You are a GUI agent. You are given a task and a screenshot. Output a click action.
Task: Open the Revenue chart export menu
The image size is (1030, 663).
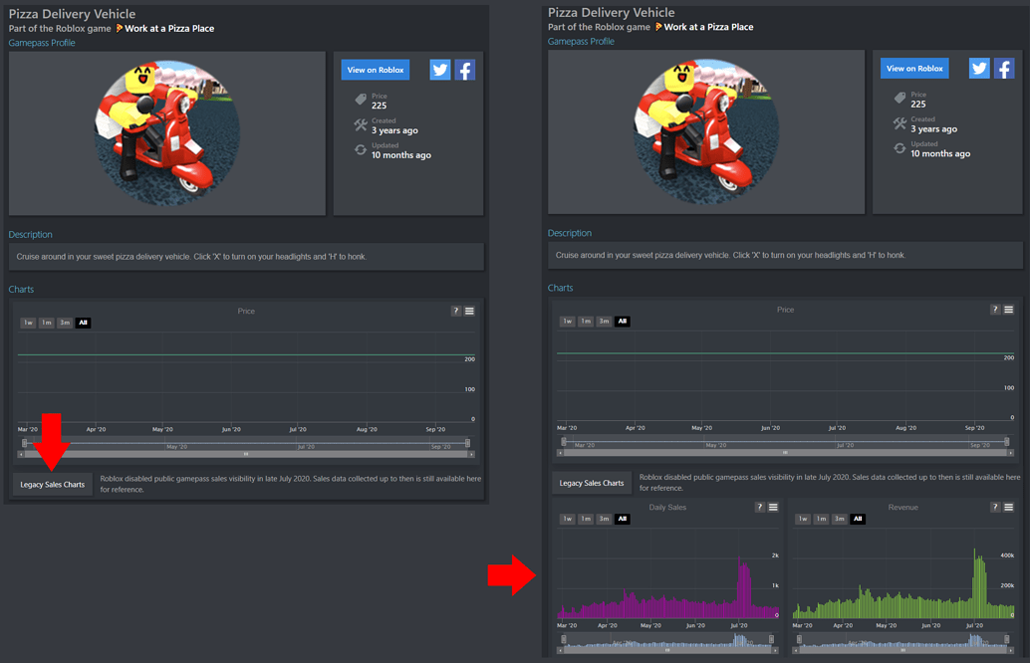tap(1007, 507)
